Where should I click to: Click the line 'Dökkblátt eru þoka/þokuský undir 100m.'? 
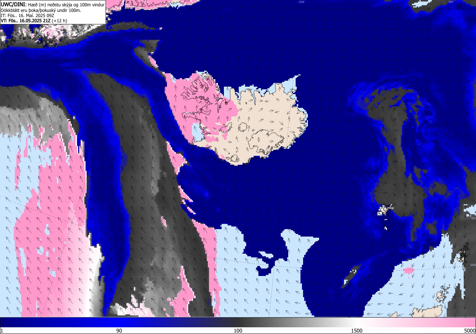[41, 10]
